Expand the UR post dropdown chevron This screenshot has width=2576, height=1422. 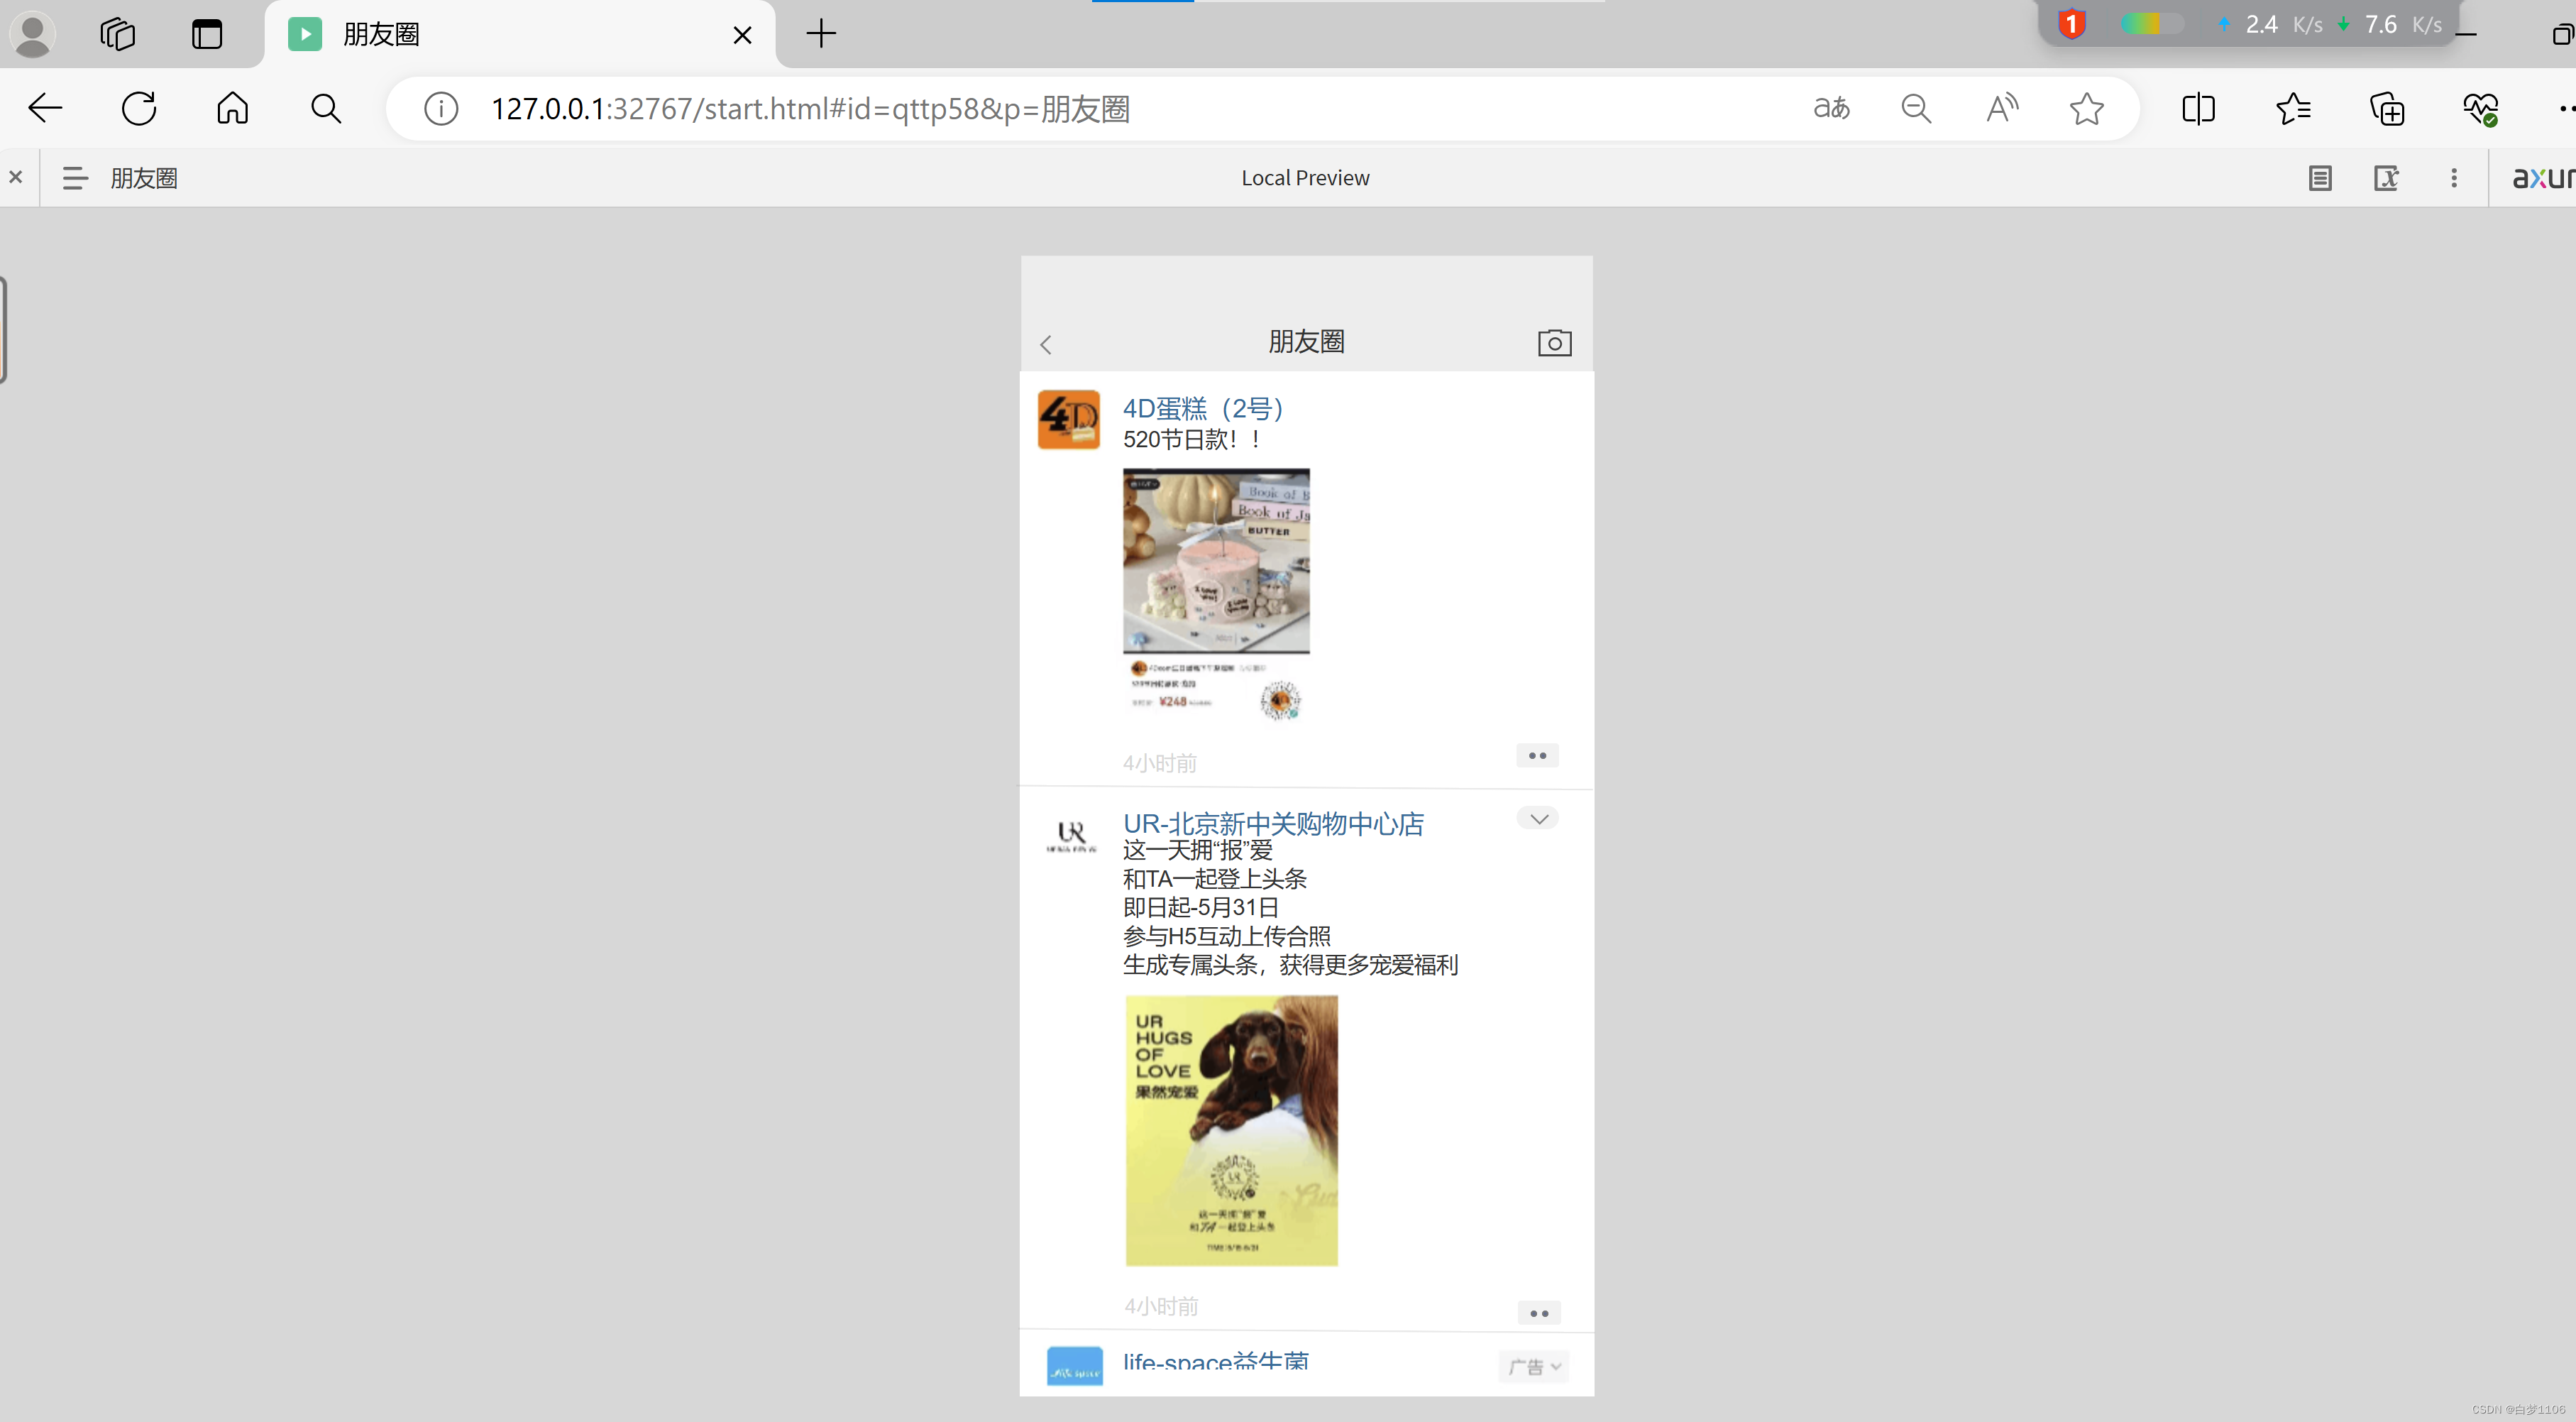click(1538, 819)
